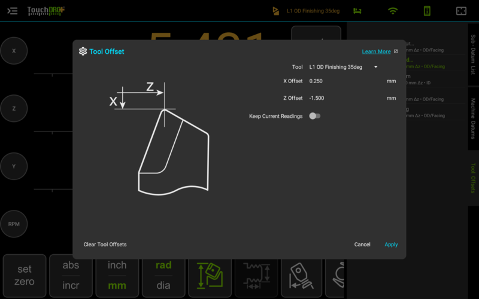The width and height of the screenshot is (479, 299).
Task: Toggle inch/mm units
Action: [117, 276]
